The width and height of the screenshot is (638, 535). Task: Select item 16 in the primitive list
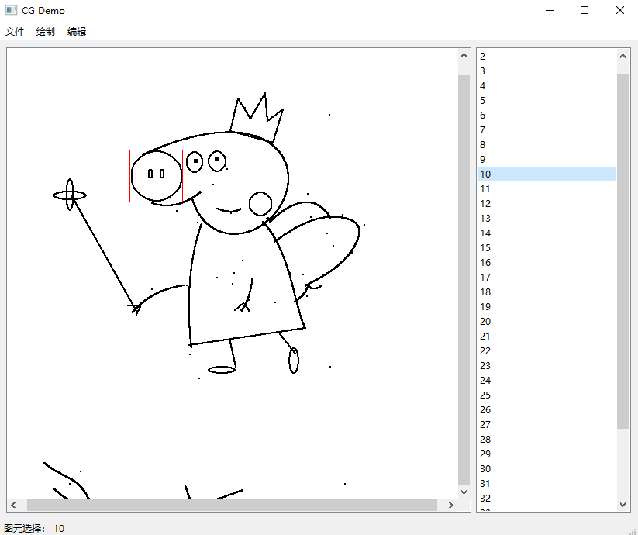547,262
